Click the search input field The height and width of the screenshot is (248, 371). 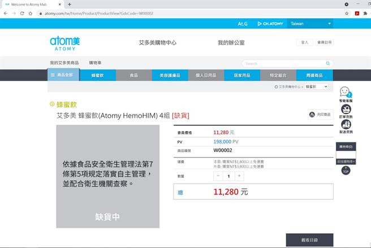[283, 64]
